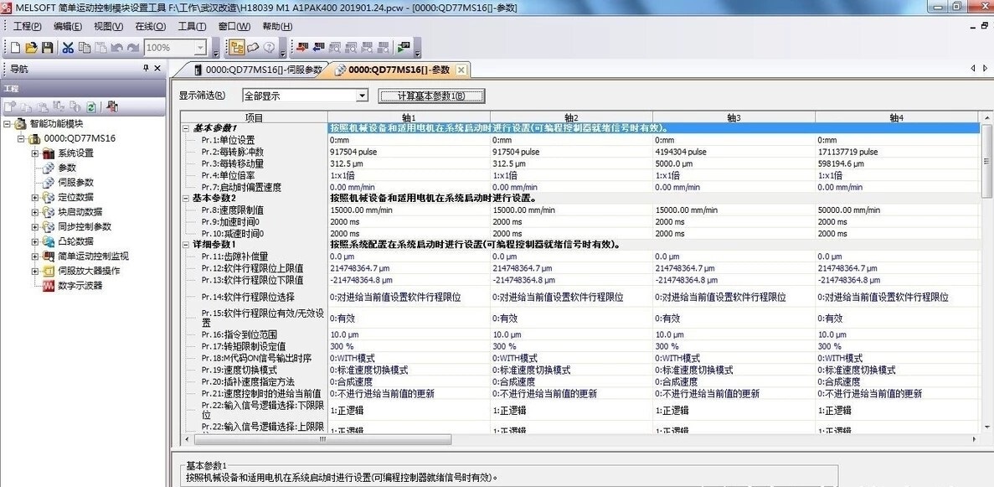Expand the 系统设置 tree node

[x=35, y=153]
